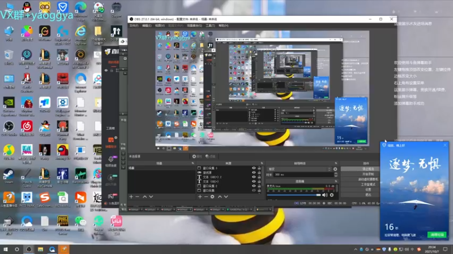This screenshot has width=453, height=254.
Task: Open the 视图(V) menu in OBS
Action: pos(160,25)
